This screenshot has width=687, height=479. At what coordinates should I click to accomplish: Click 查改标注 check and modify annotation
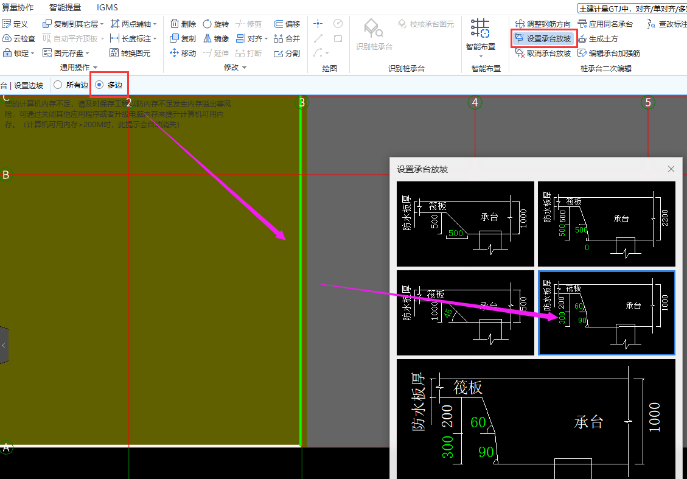tap(667, 24)
